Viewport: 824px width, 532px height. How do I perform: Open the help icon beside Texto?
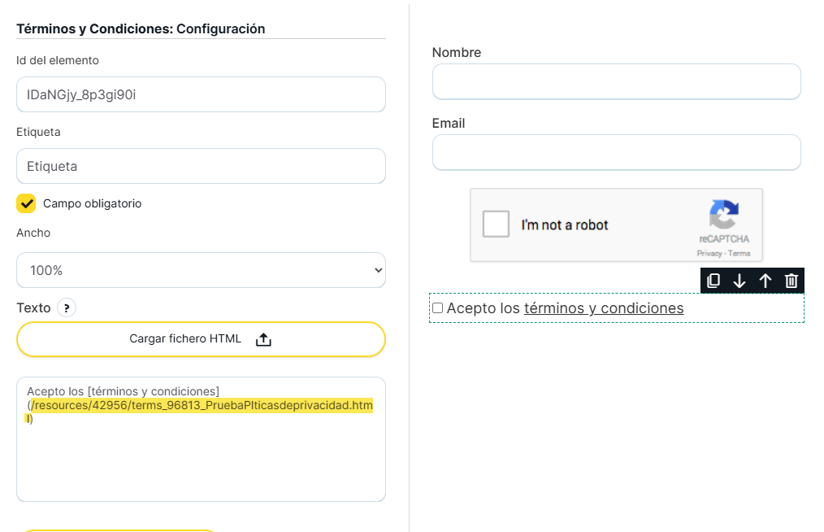(67, 308)
